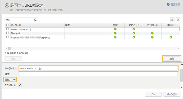The image size is (183, 99).
Task: Click アップロード green check for LspEco row
Action: coord(152,37)
